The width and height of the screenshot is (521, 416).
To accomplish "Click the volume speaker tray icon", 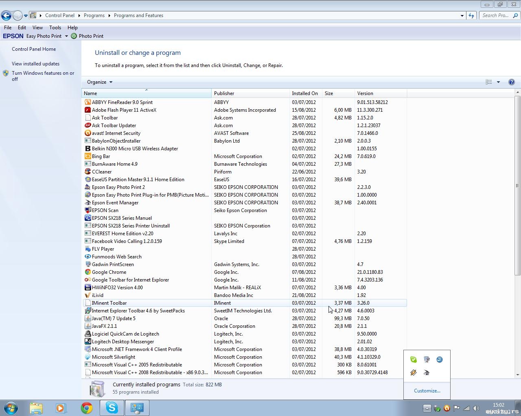I will coord(476,408).
